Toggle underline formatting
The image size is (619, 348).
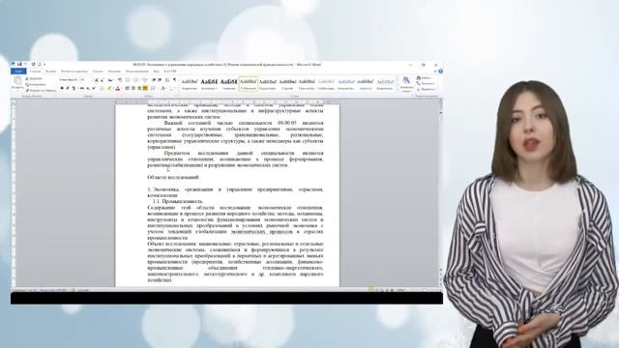74,88
